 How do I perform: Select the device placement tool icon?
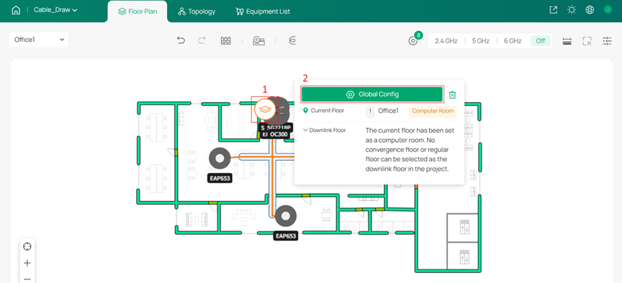[259, 40]
